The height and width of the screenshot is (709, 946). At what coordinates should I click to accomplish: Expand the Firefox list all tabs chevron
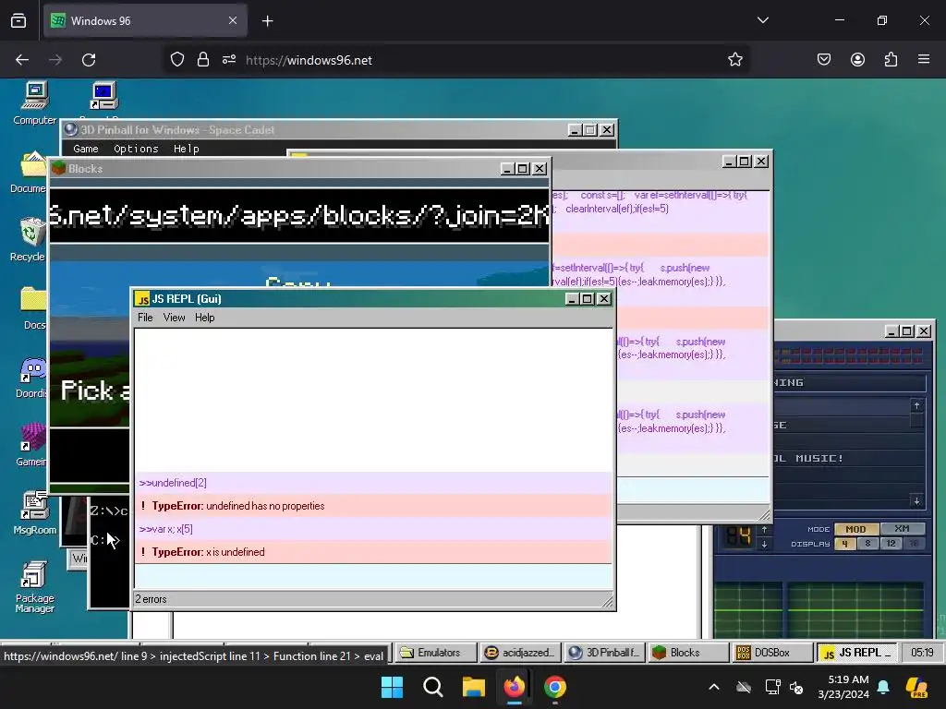[762, 20]
